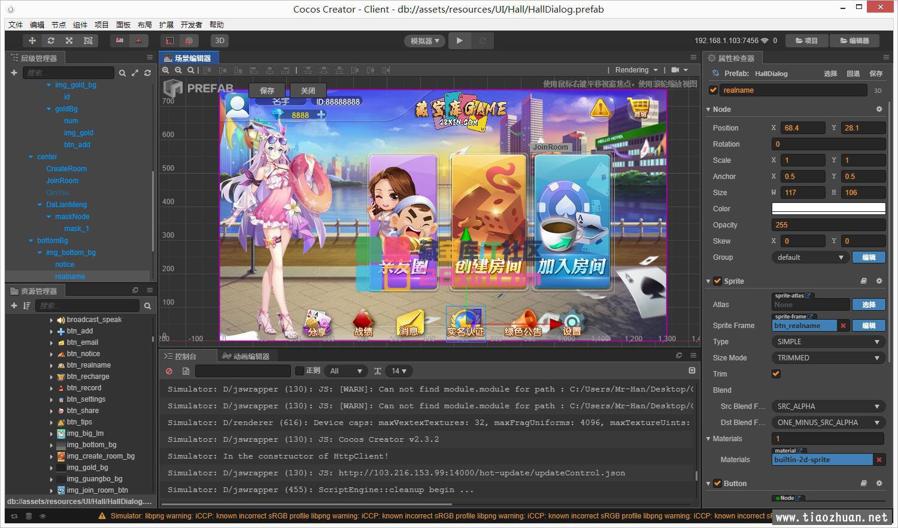The image size is (898, 528).
Task: Toggle the 正则 regex checkbox
Action: tap(300, 371)
